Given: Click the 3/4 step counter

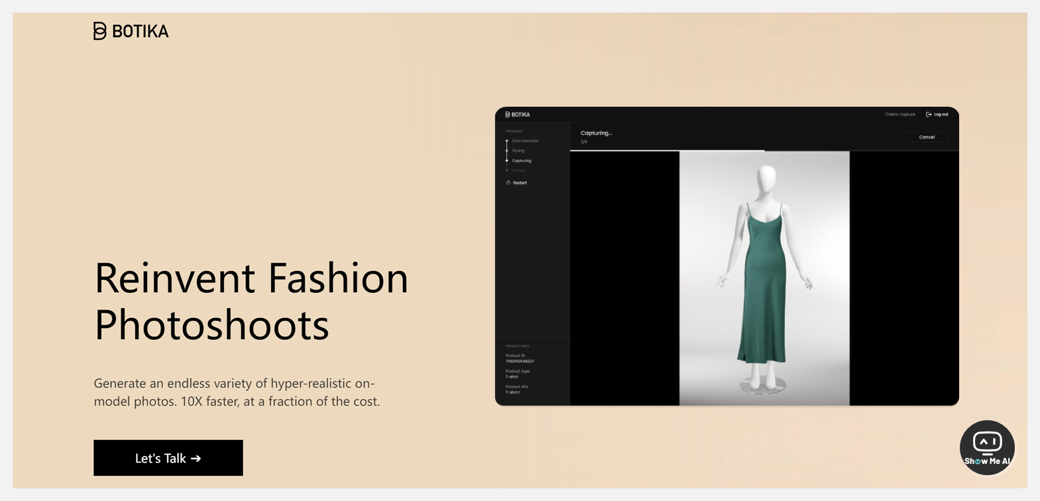Looking at the screenshot, I should click(584, 142).
